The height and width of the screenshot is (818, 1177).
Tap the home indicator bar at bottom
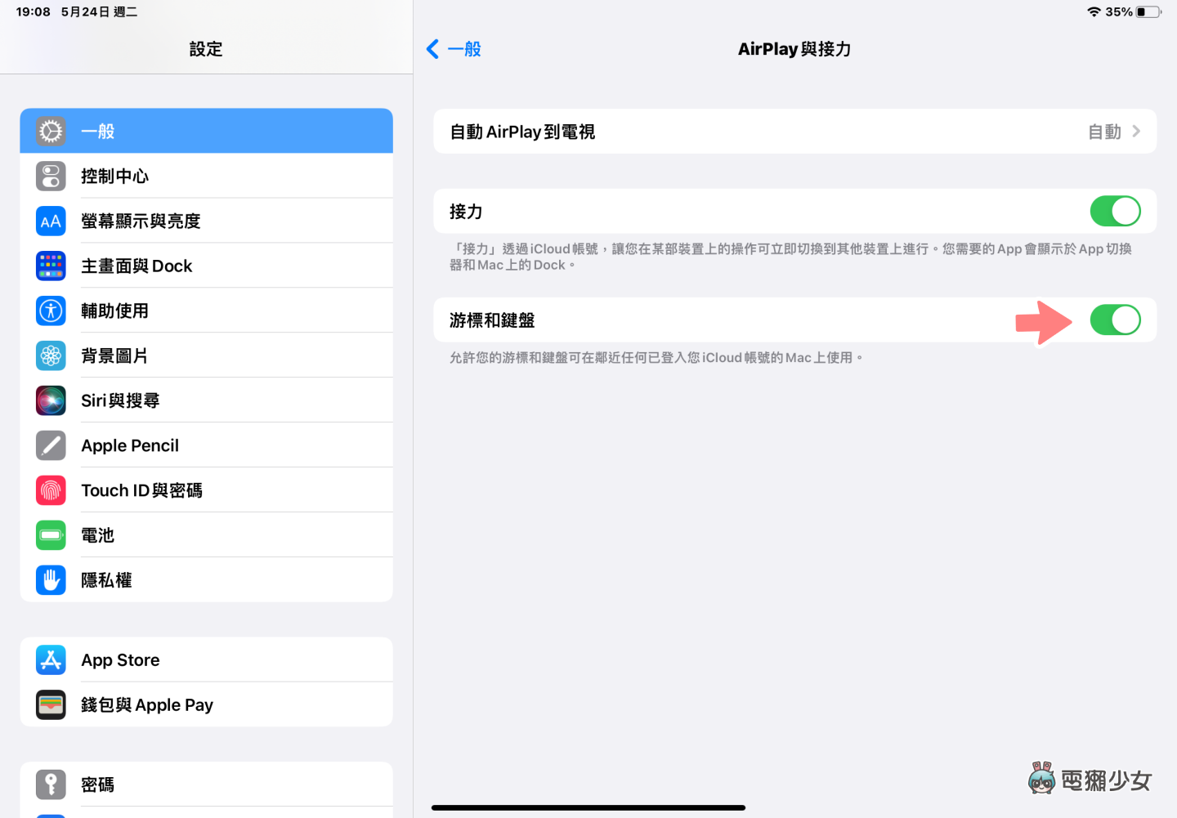(588, 807)
